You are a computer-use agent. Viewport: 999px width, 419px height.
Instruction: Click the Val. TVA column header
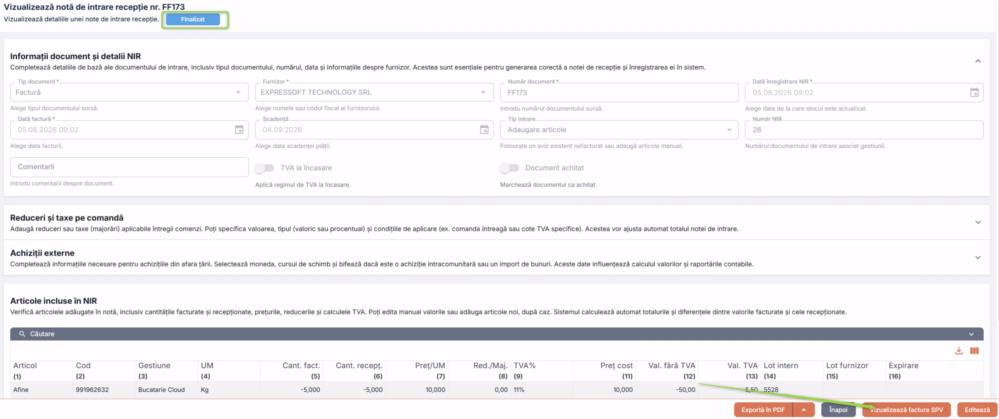click(729, 371)
